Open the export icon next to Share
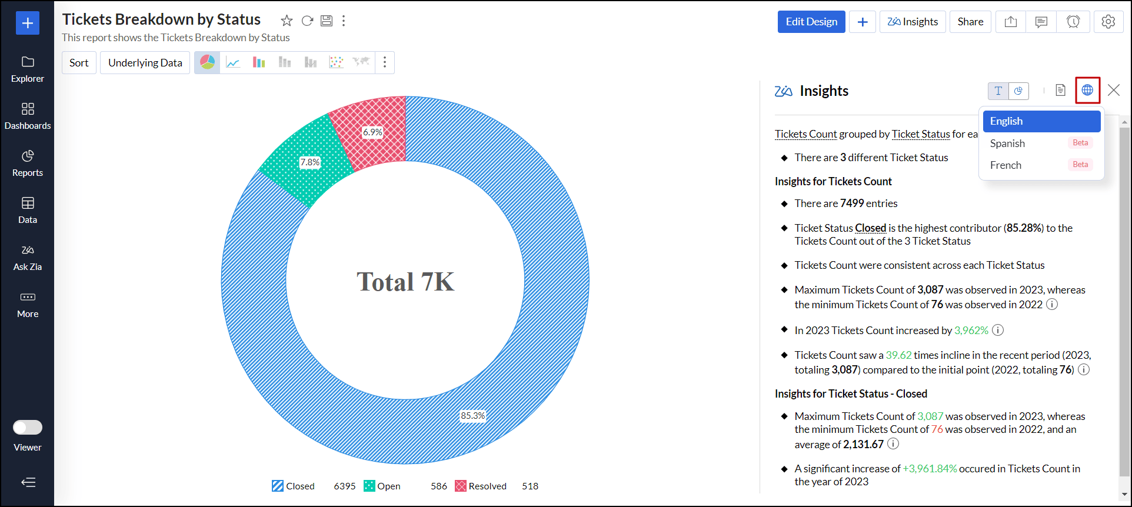Screen dimensions: 1132x507 pyautogui.click(x=1010, y=22)
